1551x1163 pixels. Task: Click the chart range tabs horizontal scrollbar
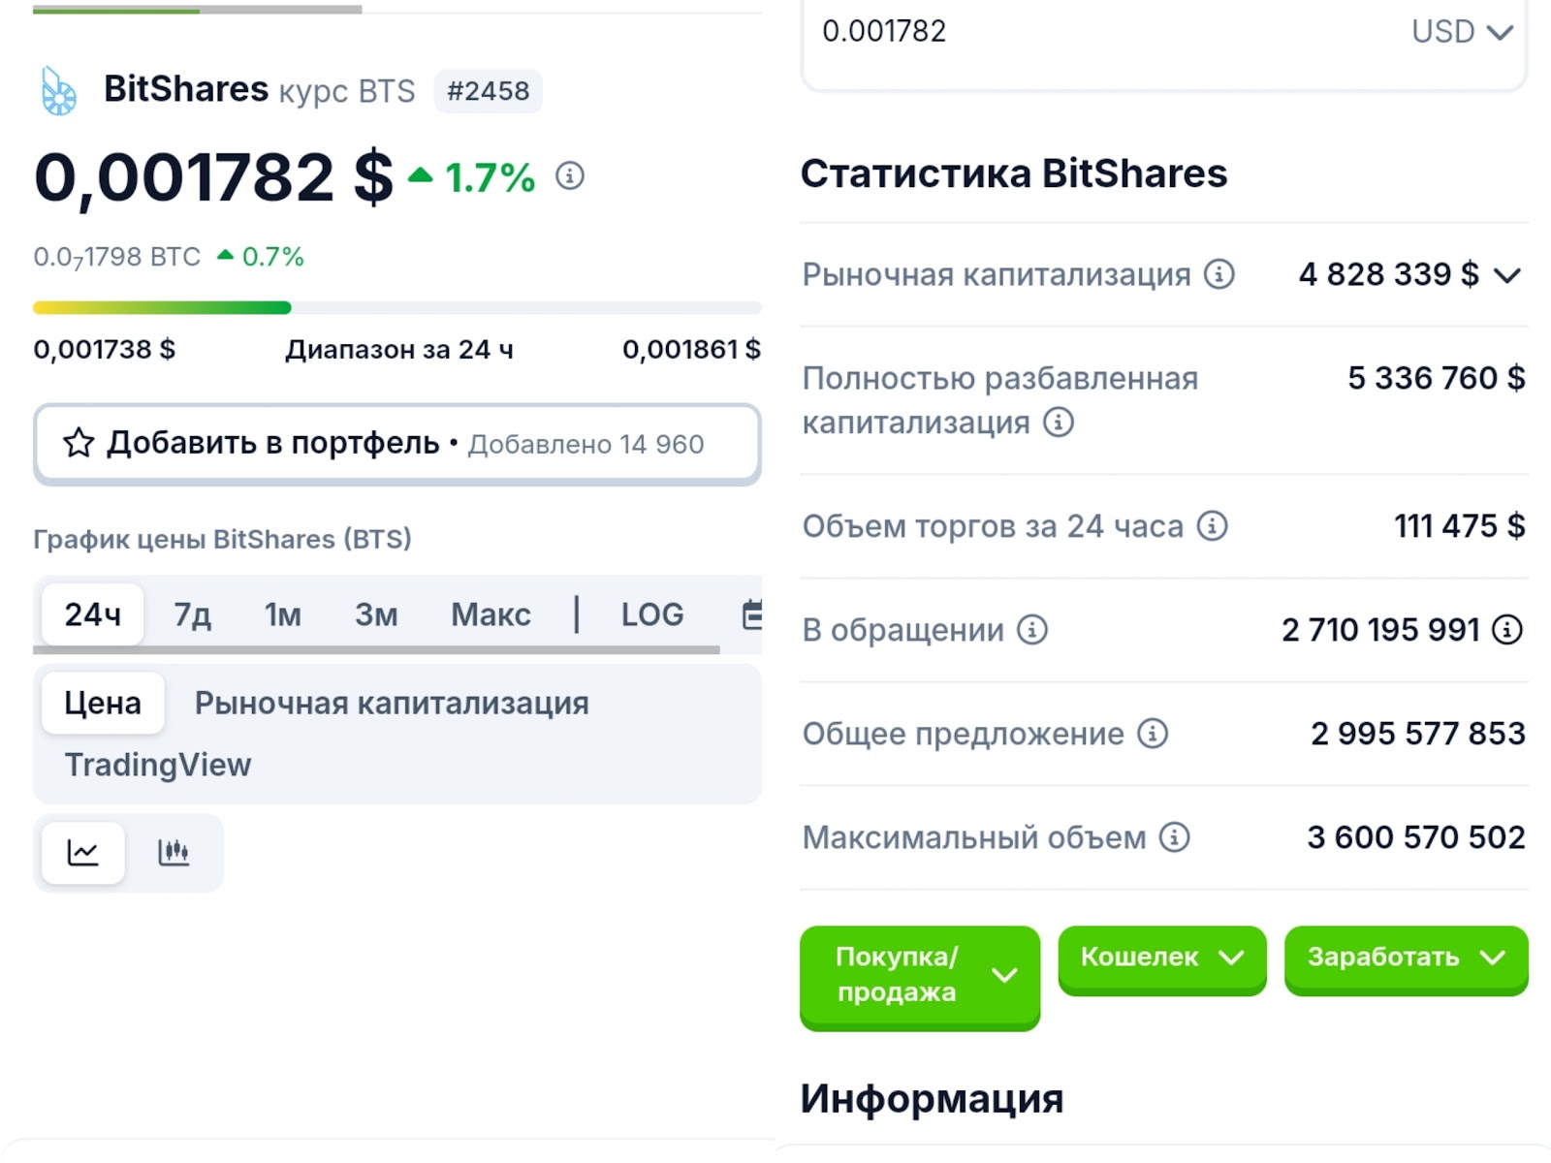376,650
